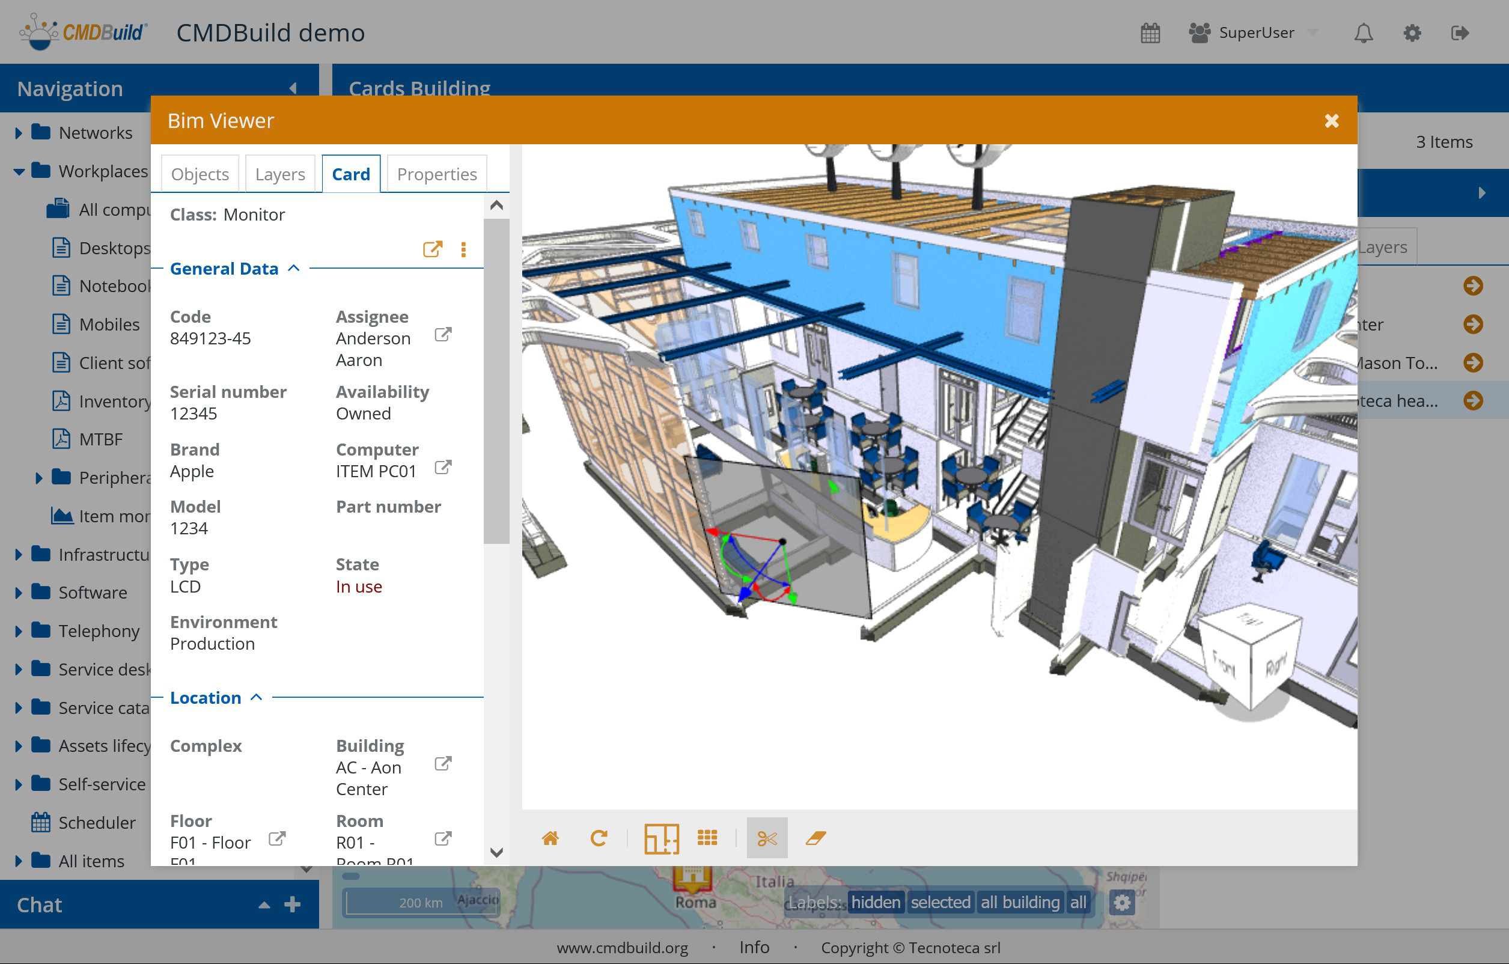The height and width of the screenshot is (964, 1509).
Task: Toggle the 'hidden' labels option
Action: (875, 902)
